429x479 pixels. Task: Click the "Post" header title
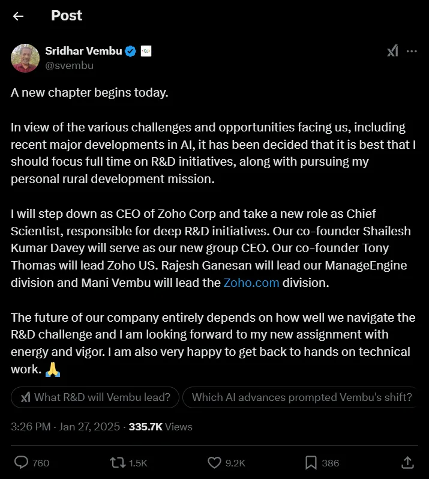pyautogui.click(x=67, y=16)
